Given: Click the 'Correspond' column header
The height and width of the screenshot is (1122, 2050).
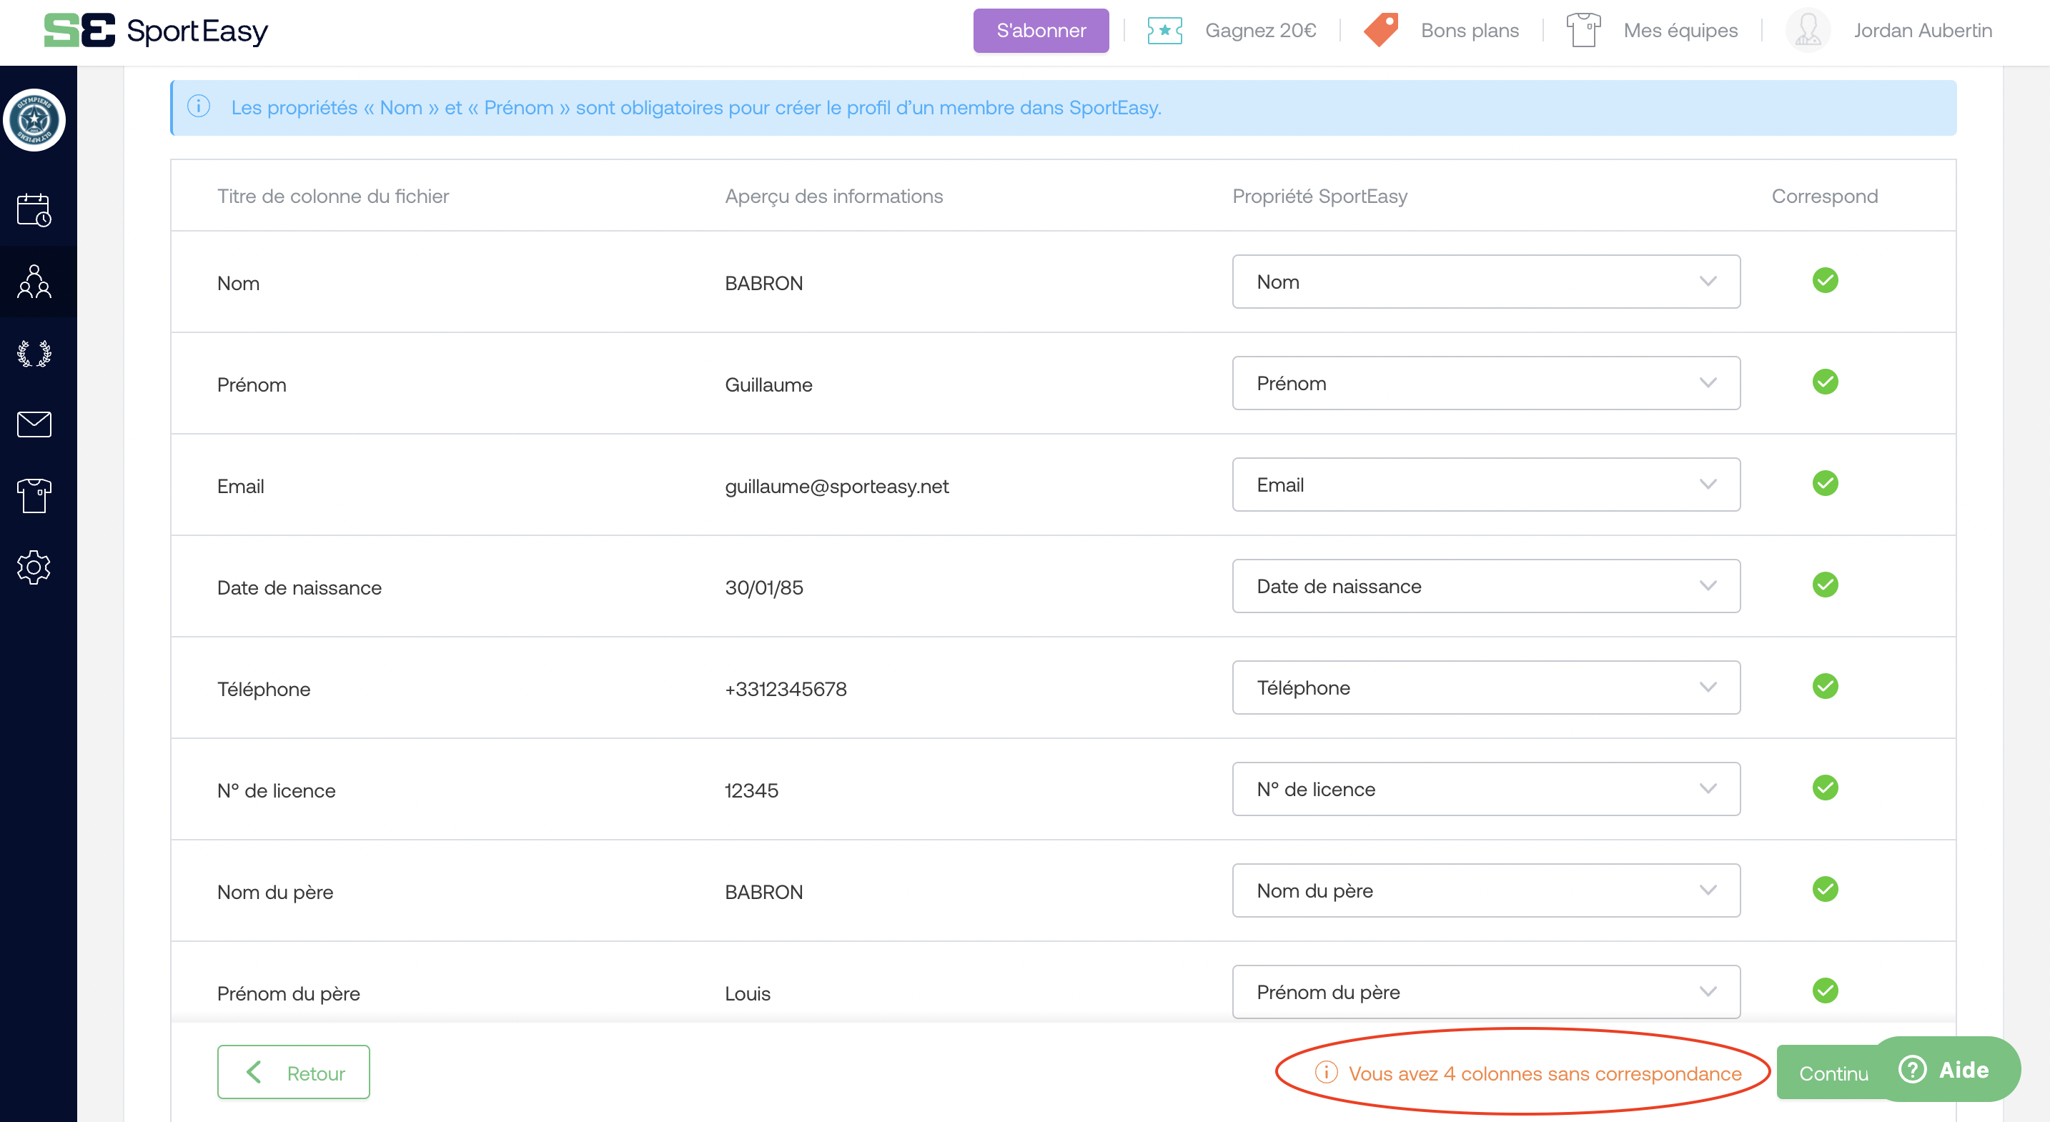Looking at the screenshot, I should click(1825, 196).
